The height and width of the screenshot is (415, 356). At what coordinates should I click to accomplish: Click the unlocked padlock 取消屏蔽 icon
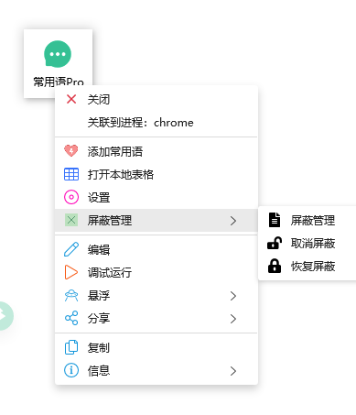click(x=275, y=244)
